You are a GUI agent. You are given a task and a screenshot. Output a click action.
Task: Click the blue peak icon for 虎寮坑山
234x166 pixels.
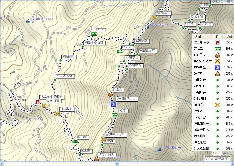click(x=28, y=21)
